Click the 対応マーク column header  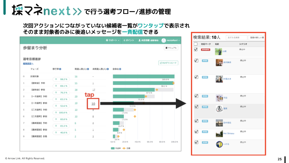pos(205,44)
